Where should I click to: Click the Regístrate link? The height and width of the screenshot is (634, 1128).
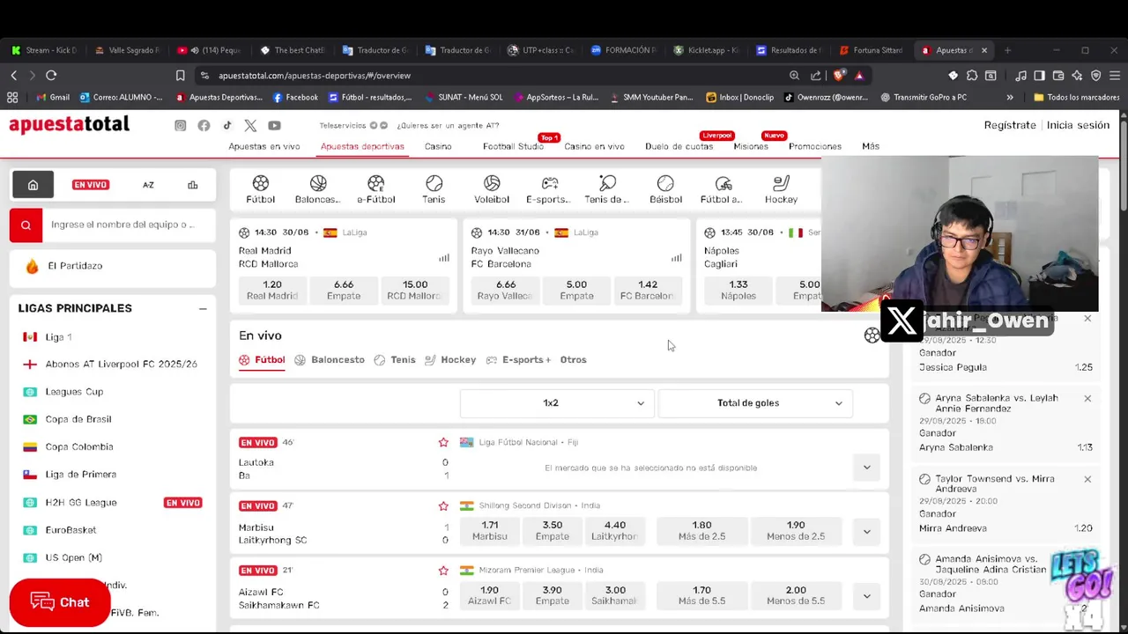coord(1010,125)
